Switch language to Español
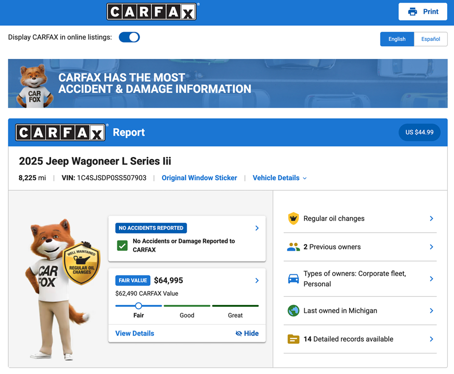Screen dimensions: 454x374 (x=431, y=39)
